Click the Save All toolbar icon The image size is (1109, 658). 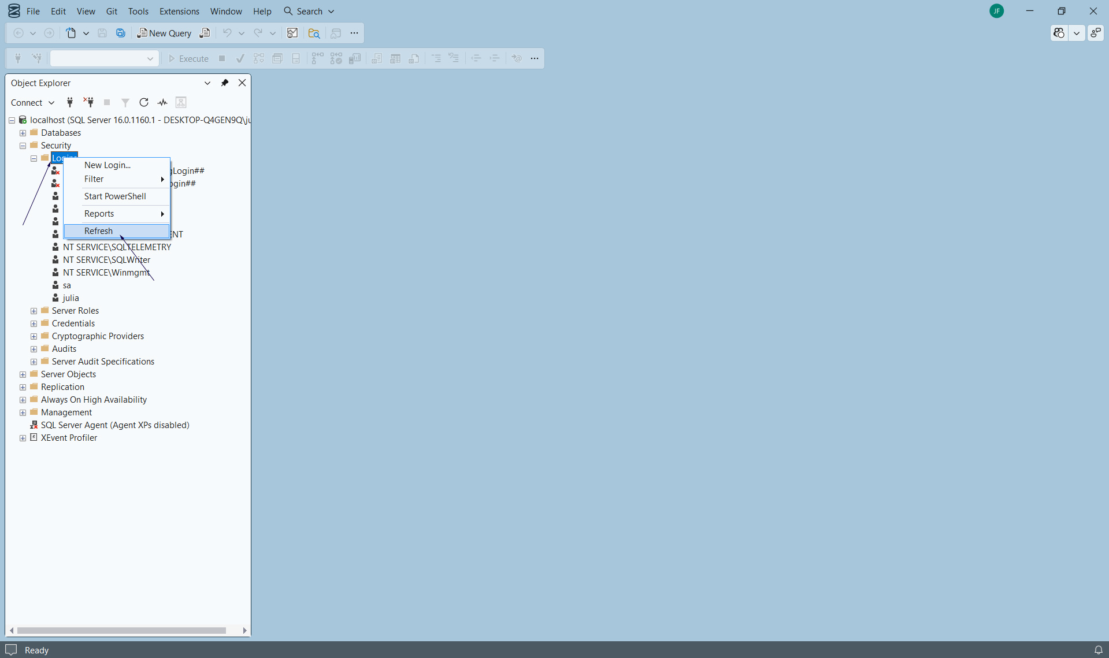(x=121, y=33)
